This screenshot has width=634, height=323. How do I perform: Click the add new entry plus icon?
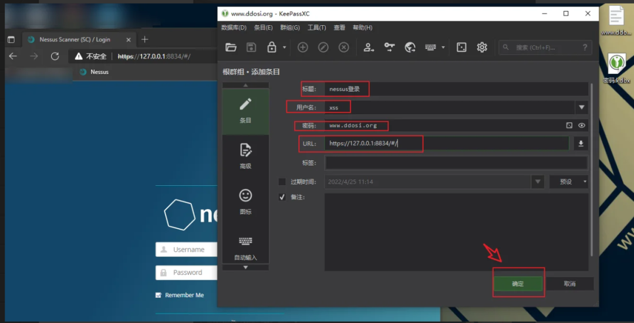pyautogui.click(x=303, y=47)
